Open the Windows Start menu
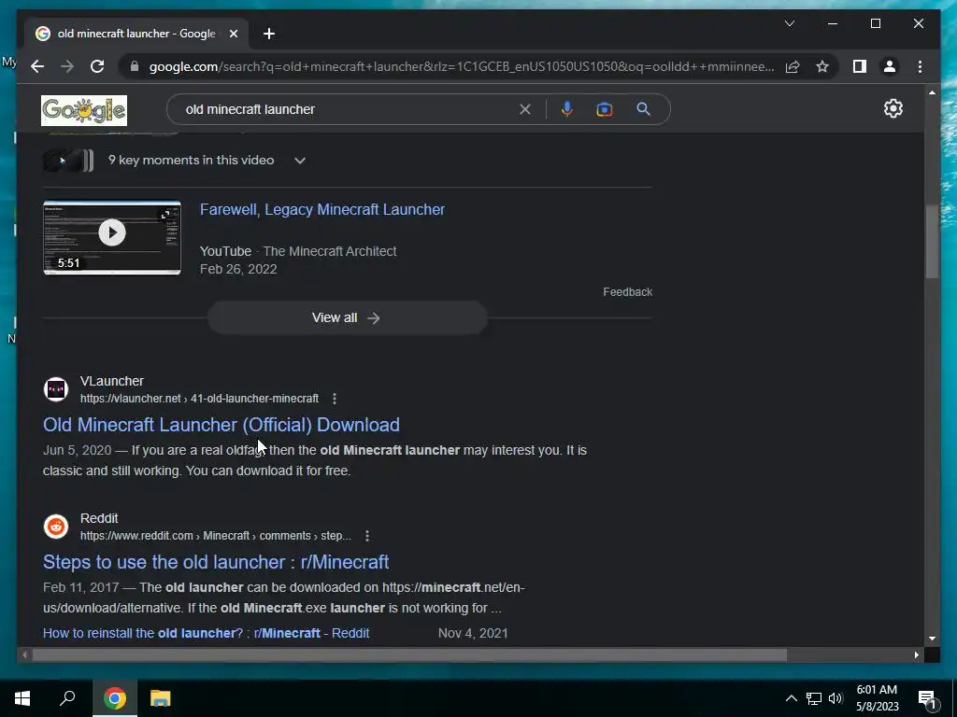957x717 pixels. (22, 698)
